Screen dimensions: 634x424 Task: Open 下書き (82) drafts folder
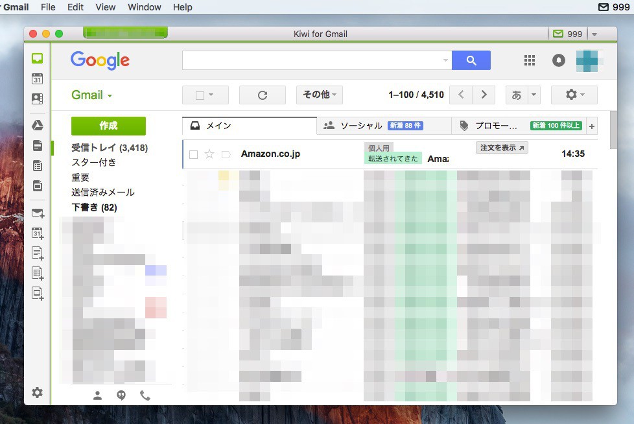click(94, 207)
